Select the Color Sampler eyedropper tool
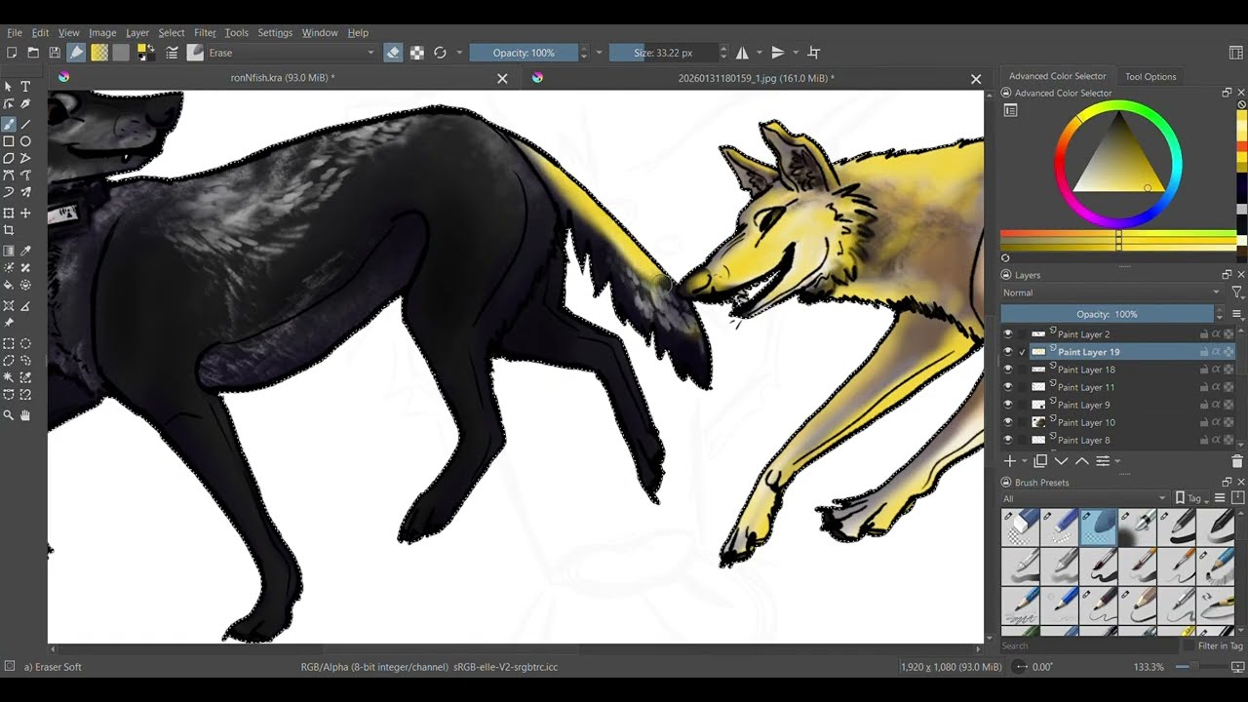This screenshot has height=702, width=1248. (26, 251)
